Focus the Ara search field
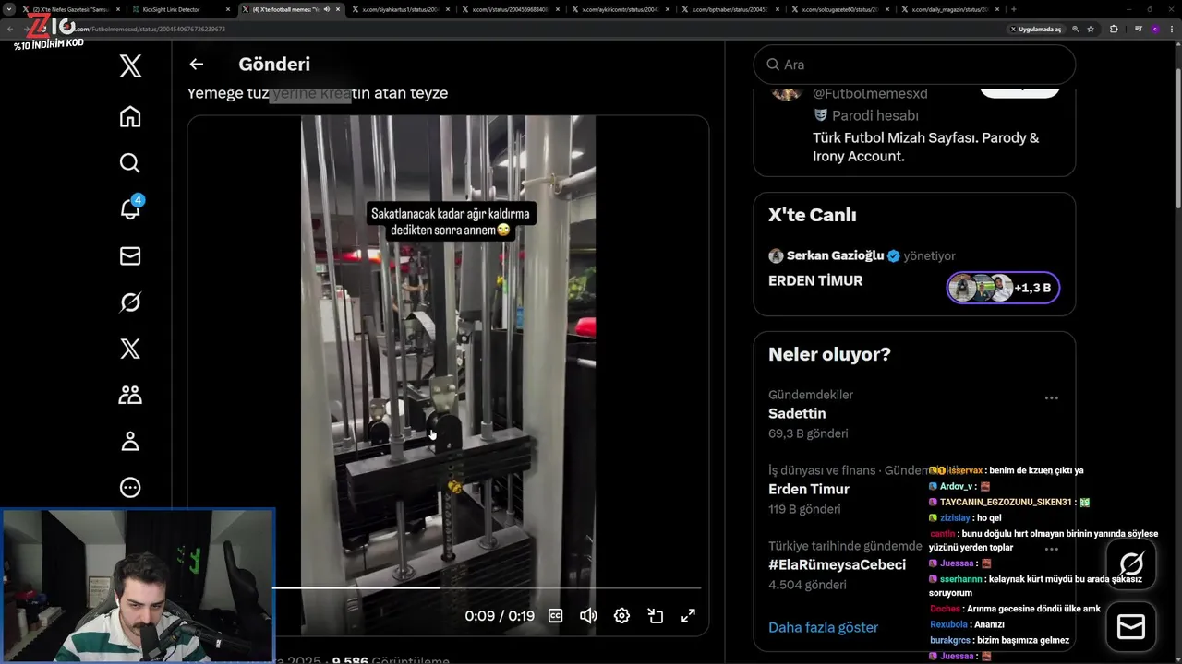 (x=914, y=65)
